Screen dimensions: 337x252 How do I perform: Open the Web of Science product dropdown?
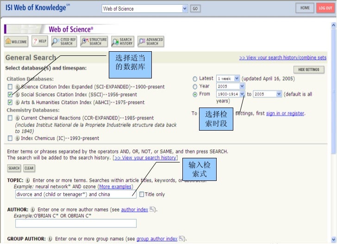click(x=144, y=9)
